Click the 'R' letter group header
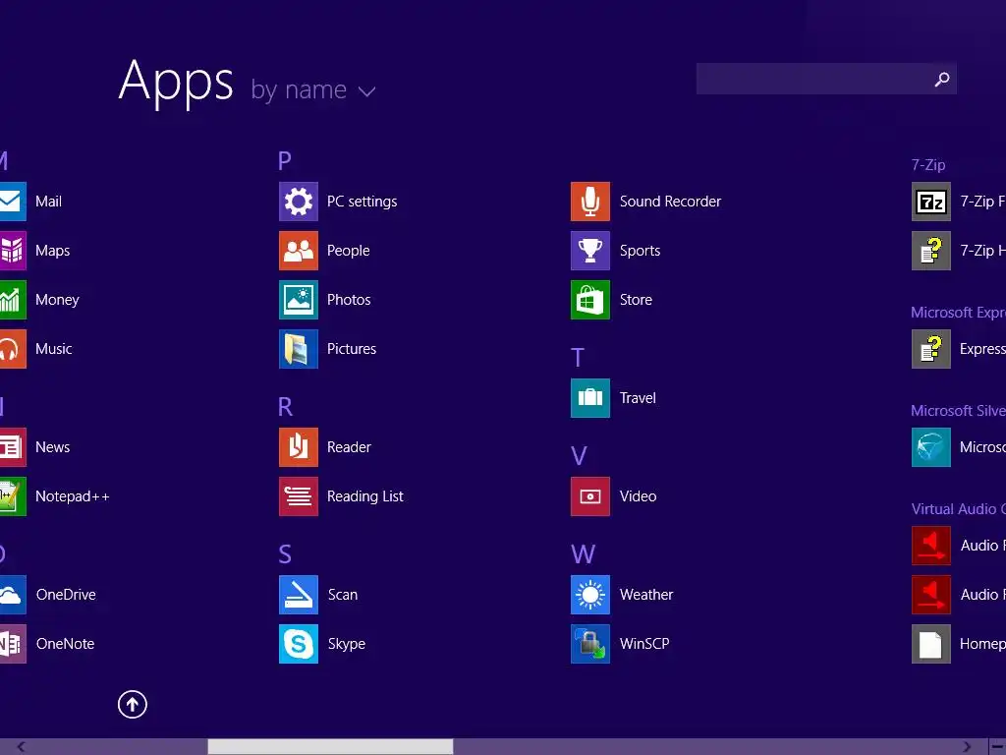 pos(286,406)
